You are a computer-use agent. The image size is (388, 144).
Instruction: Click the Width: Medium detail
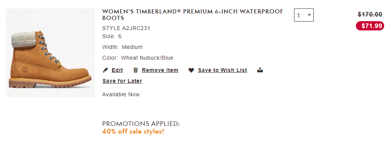pos(123,47)
